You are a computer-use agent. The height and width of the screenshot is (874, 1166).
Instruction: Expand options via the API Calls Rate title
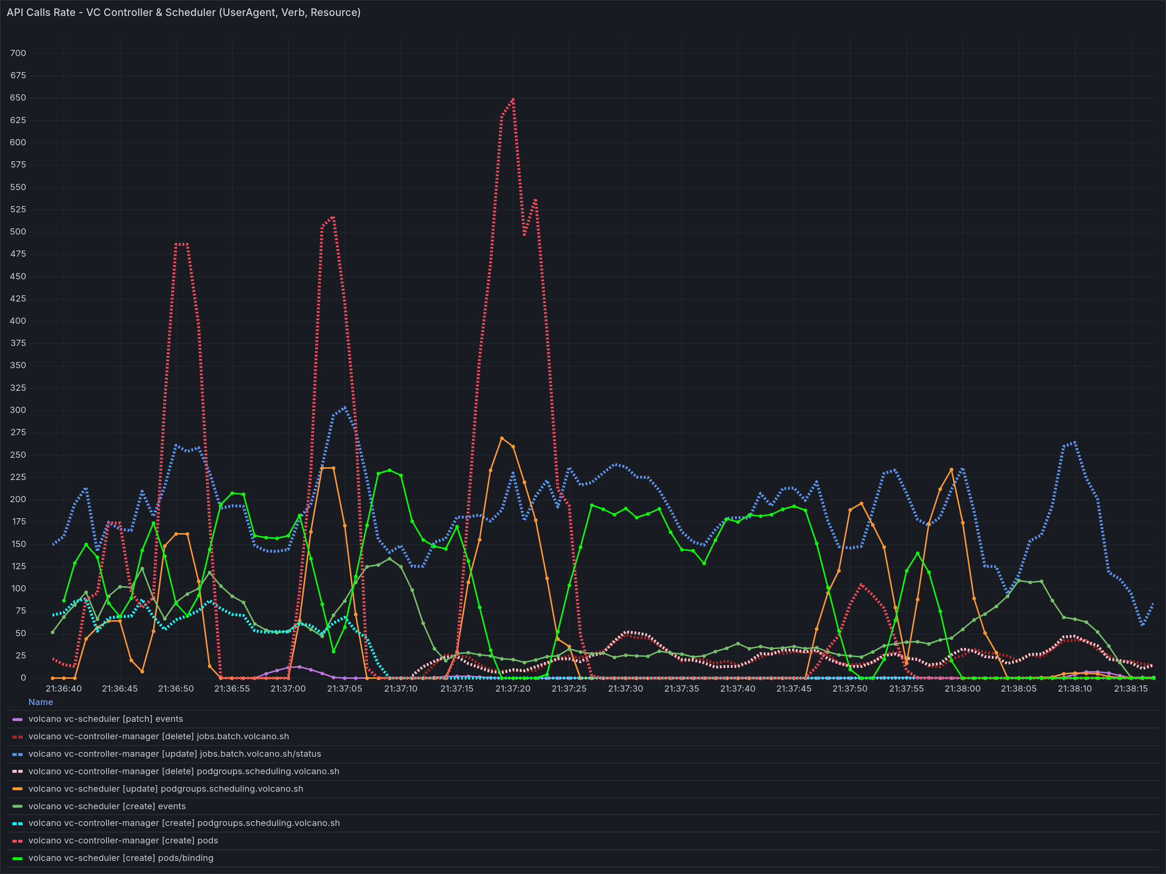point(183,12)
